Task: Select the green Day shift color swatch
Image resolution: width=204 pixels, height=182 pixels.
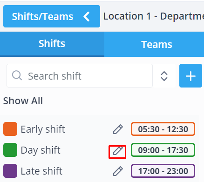Action: click(10, 150)
